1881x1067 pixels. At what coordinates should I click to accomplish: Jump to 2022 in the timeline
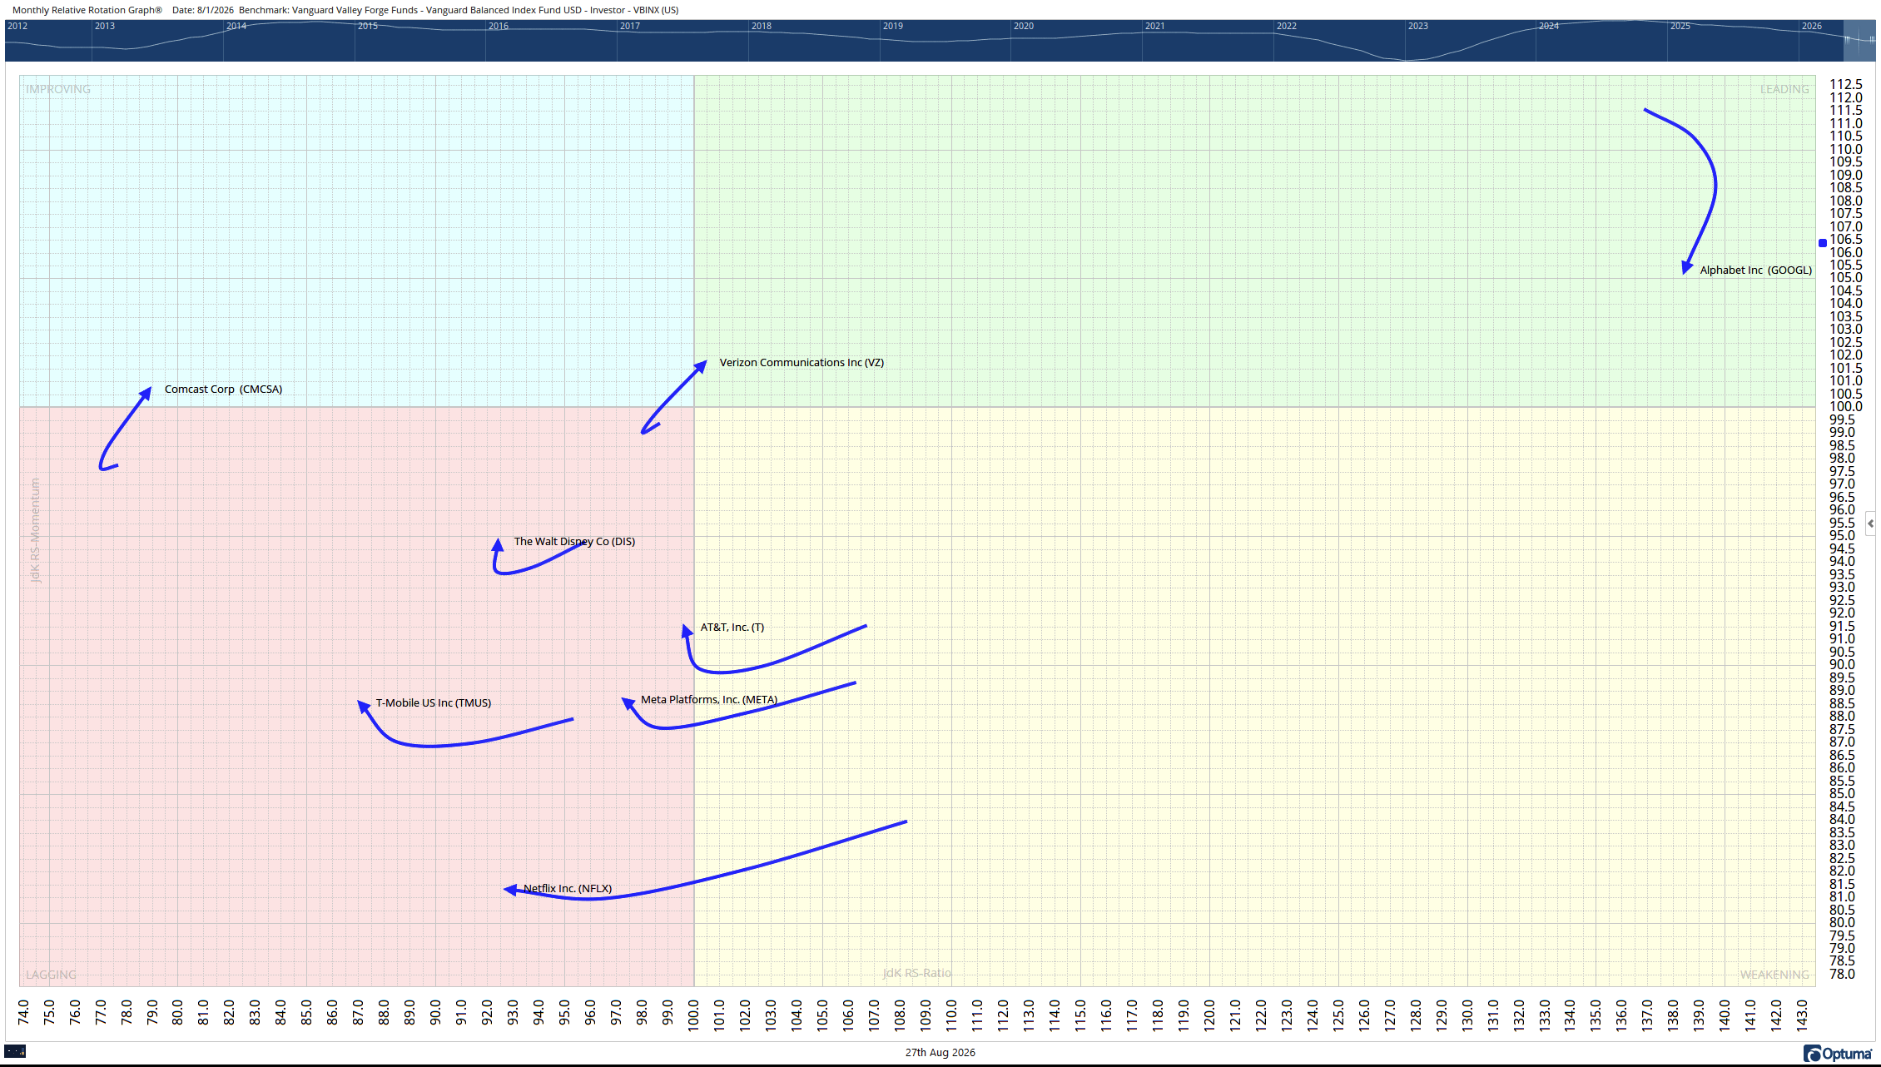(x=1287, y=26)
